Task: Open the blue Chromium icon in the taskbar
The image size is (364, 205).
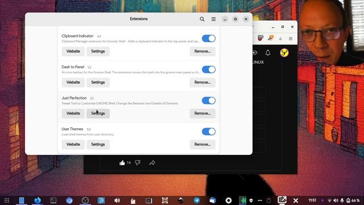Action: click(x=69, y=200)
